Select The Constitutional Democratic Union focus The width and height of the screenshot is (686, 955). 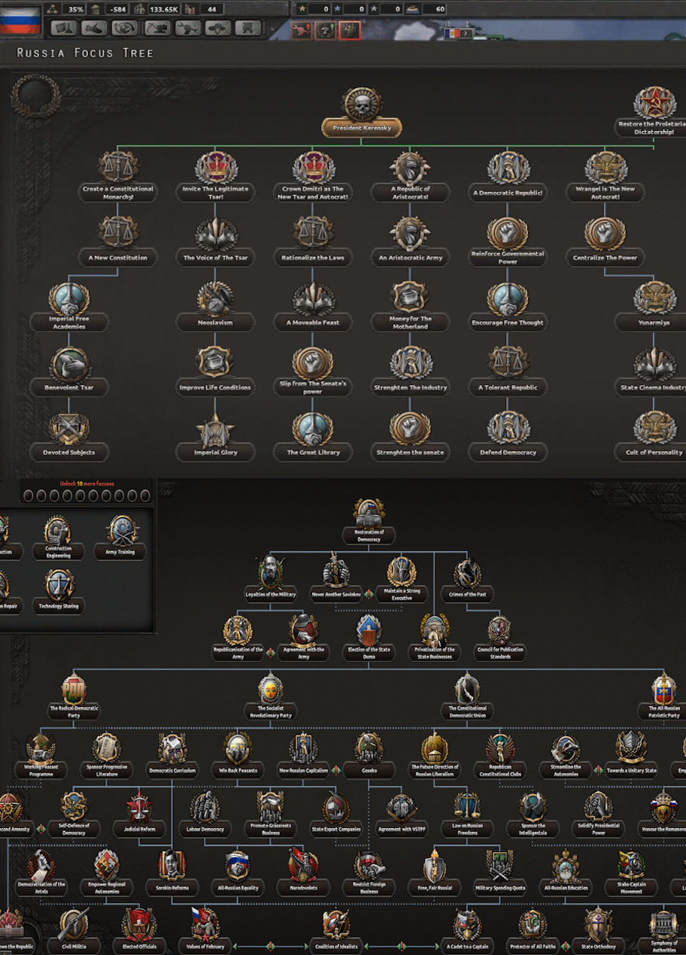point(467,696)
